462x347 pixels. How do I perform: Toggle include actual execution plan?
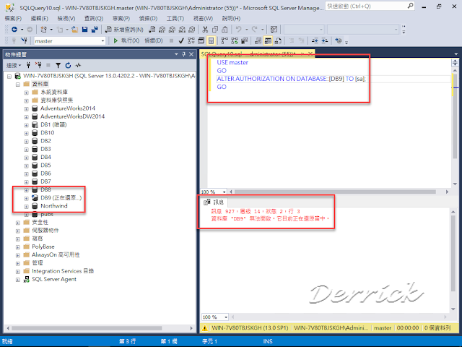click(x=225, y=40)
